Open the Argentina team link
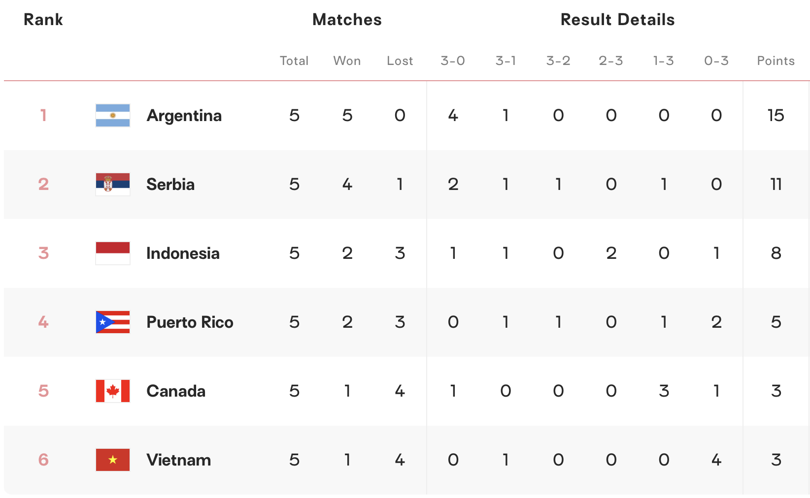Screen dimensions: 810x498 click(184, 116)
